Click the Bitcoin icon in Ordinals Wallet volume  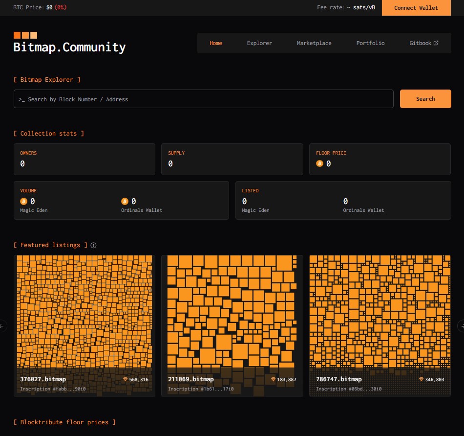[125, 202]
